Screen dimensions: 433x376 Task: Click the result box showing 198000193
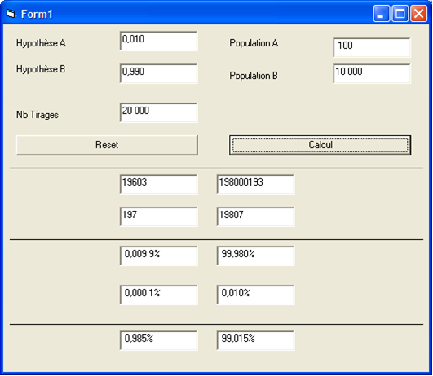255,184
